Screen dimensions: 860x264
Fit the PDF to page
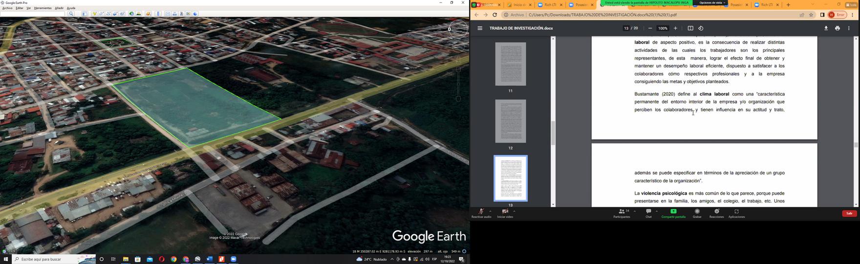coord(690,28)
